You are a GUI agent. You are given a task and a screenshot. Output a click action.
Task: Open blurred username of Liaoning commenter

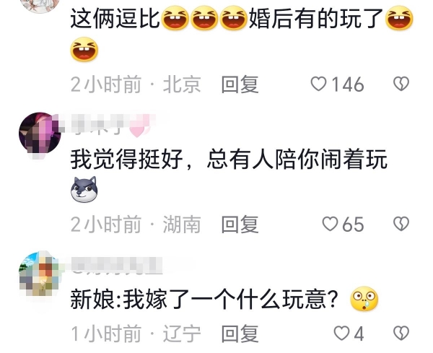click(x=118, y=265)
